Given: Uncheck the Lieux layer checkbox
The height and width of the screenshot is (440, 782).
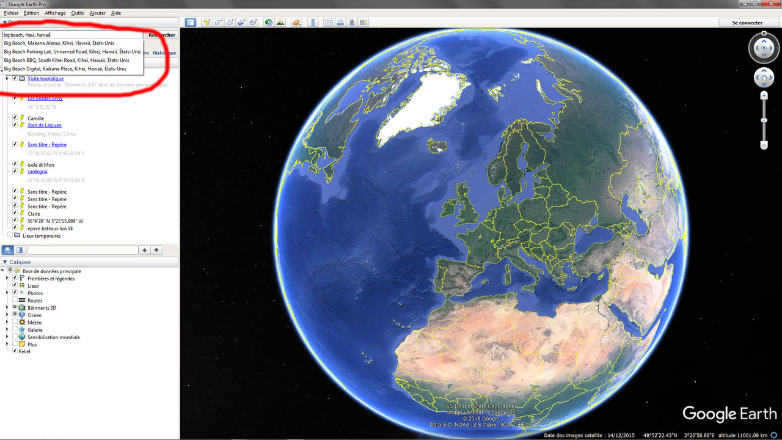Looking at the screenshot, I should (x=15, y=285).
